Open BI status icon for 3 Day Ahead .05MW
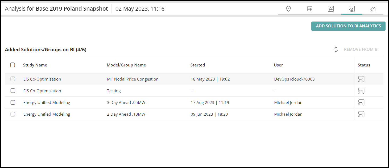Image resolution: width=389 pixels, height=168 pixels. (361, 102)
